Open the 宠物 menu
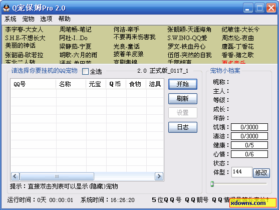The height and width of the screenshot is (210, 279). pos(28,19)
